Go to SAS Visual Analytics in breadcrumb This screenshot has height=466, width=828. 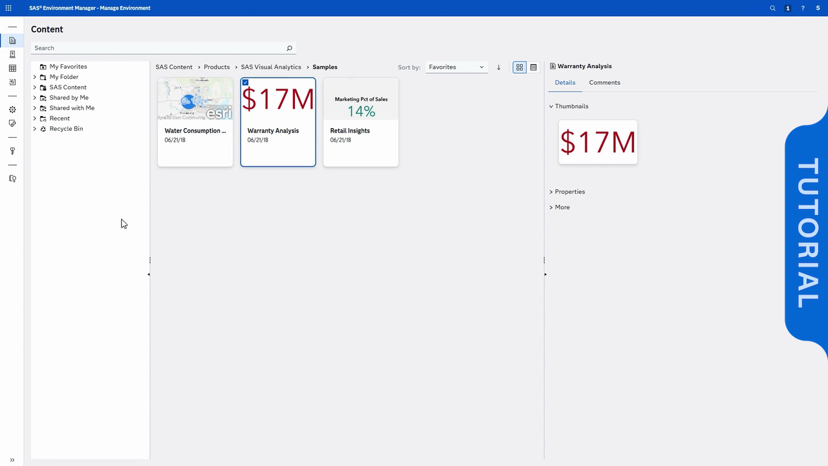click(x=271, y=67)
